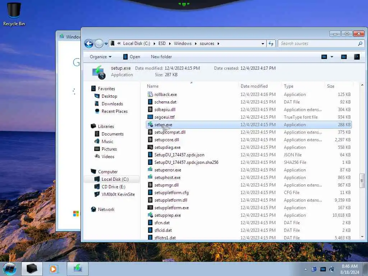Open Downloads in Favorites
368x276 pixels.
click(x=112, y=104)
